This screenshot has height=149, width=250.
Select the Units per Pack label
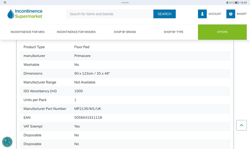tap(35, 100)
